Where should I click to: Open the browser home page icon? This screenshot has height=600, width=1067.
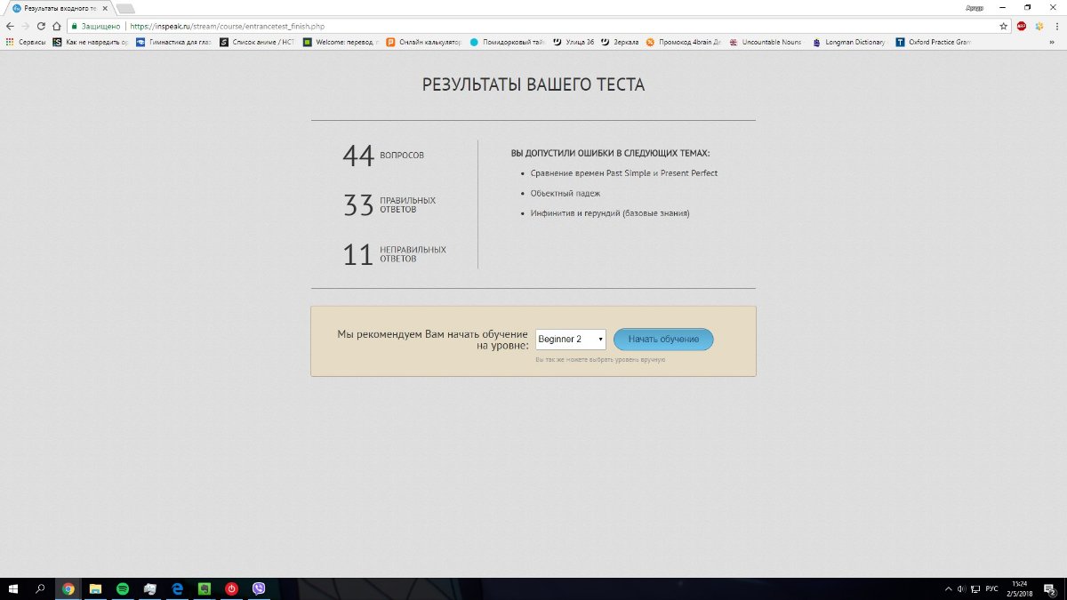(x=57, y=27)
